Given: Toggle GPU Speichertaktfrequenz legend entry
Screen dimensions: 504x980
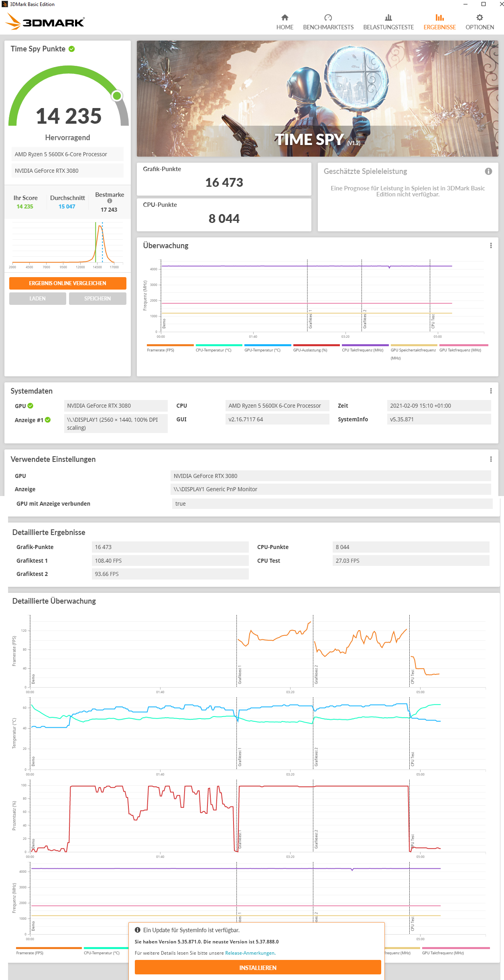Looking at the screenshot, I should (414, 352).
